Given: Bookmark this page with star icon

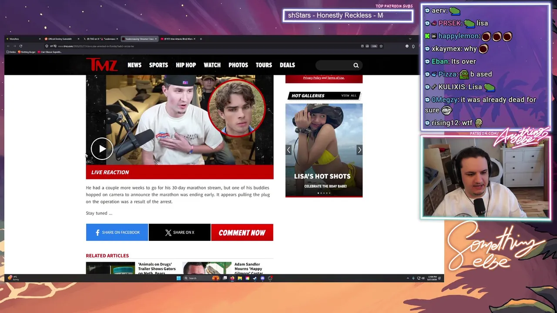Looking at the screenshot, I should (381, 46).
